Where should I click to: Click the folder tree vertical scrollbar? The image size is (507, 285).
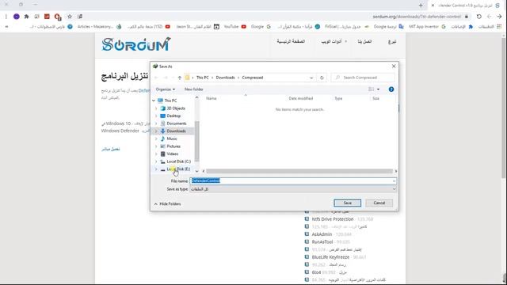coord(197,141)
